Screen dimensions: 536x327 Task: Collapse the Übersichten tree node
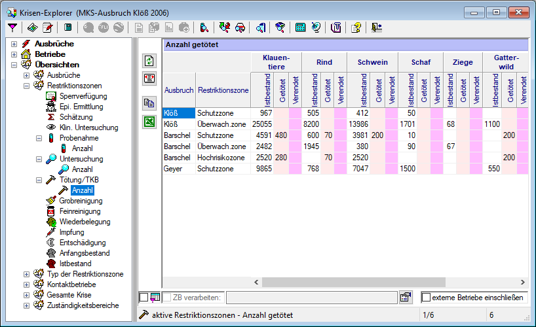tap(14, 65)
